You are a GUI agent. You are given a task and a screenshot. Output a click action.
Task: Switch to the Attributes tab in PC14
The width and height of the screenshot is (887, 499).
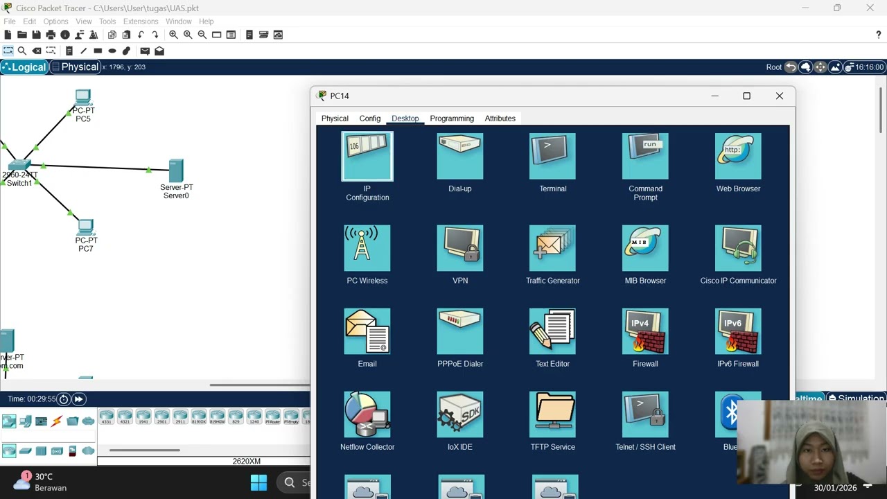pyautogui.click(x=500, y=119)
